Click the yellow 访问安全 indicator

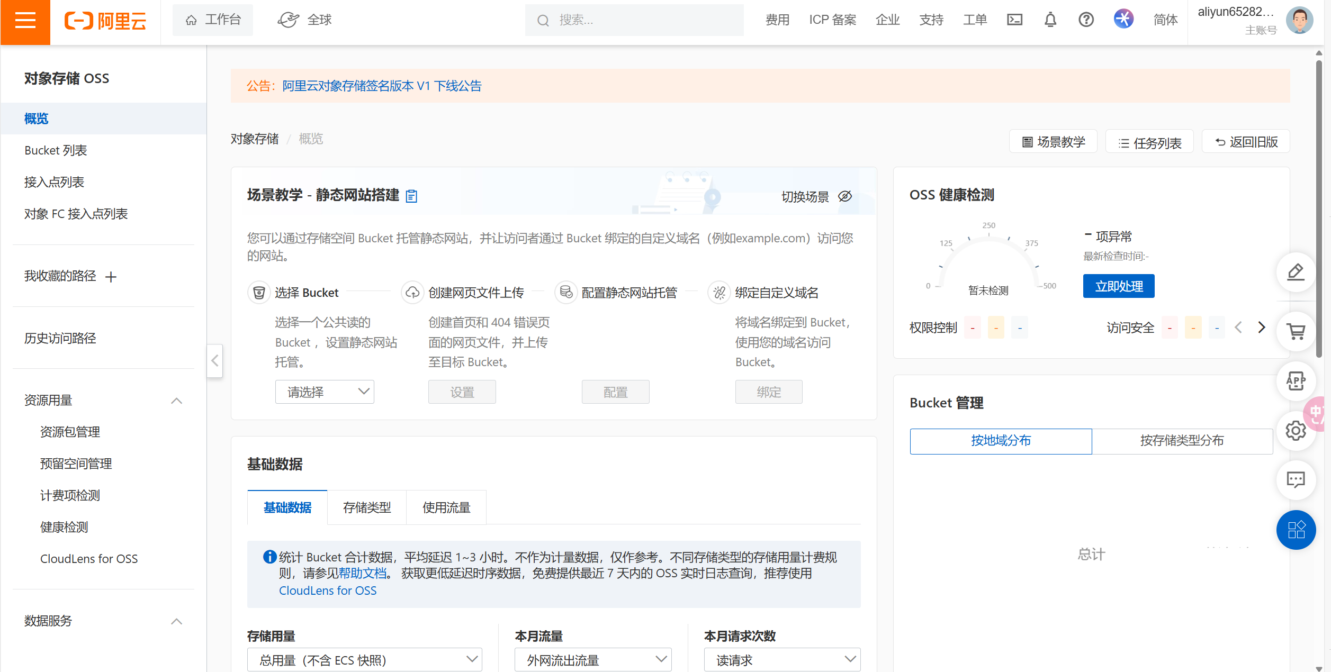tap(1193, 328)
